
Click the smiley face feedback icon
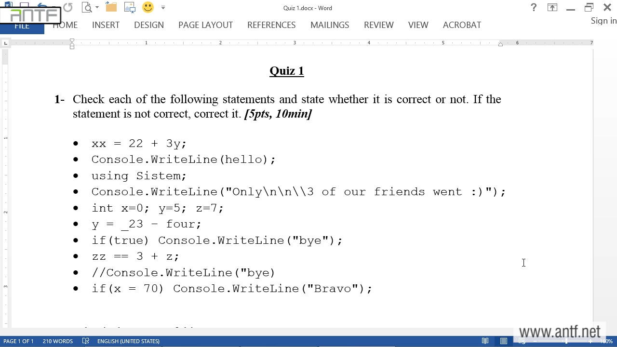tap(148, 8)
